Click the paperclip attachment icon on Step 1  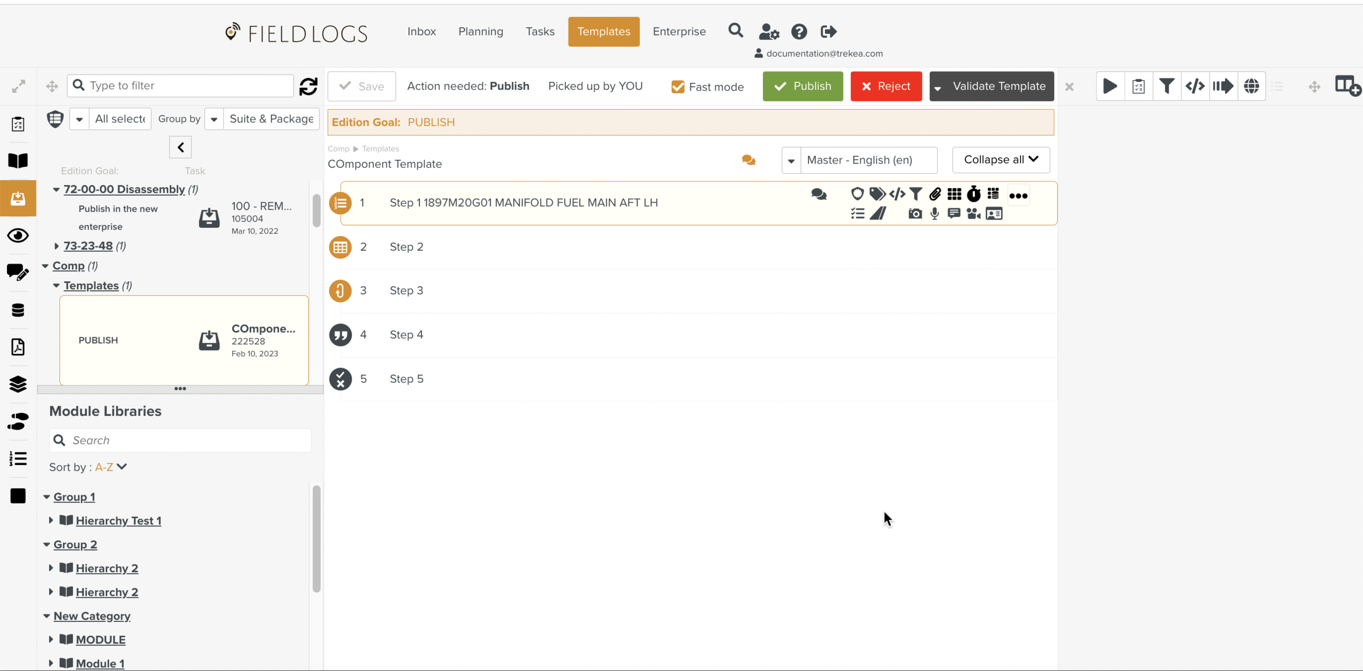pyautogui.click(x=935, y=194)
